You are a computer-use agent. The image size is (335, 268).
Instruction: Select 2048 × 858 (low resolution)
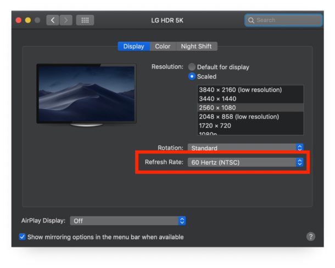239,117
